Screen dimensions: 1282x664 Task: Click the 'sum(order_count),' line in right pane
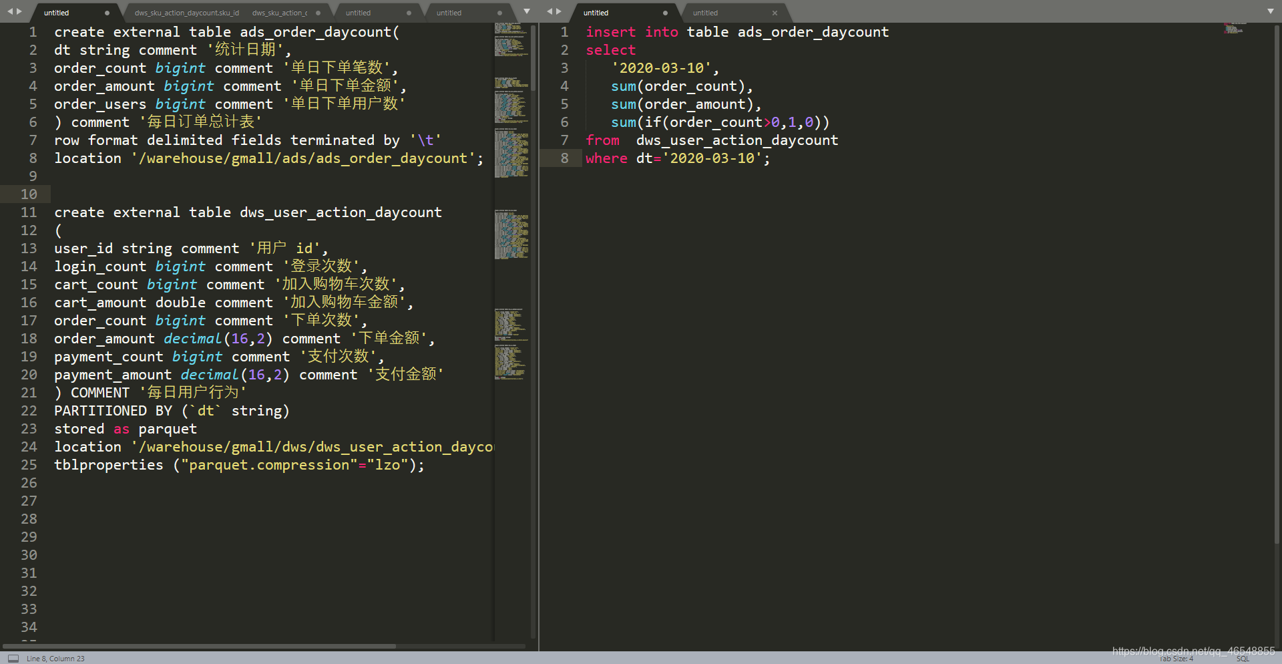(682, 86)
